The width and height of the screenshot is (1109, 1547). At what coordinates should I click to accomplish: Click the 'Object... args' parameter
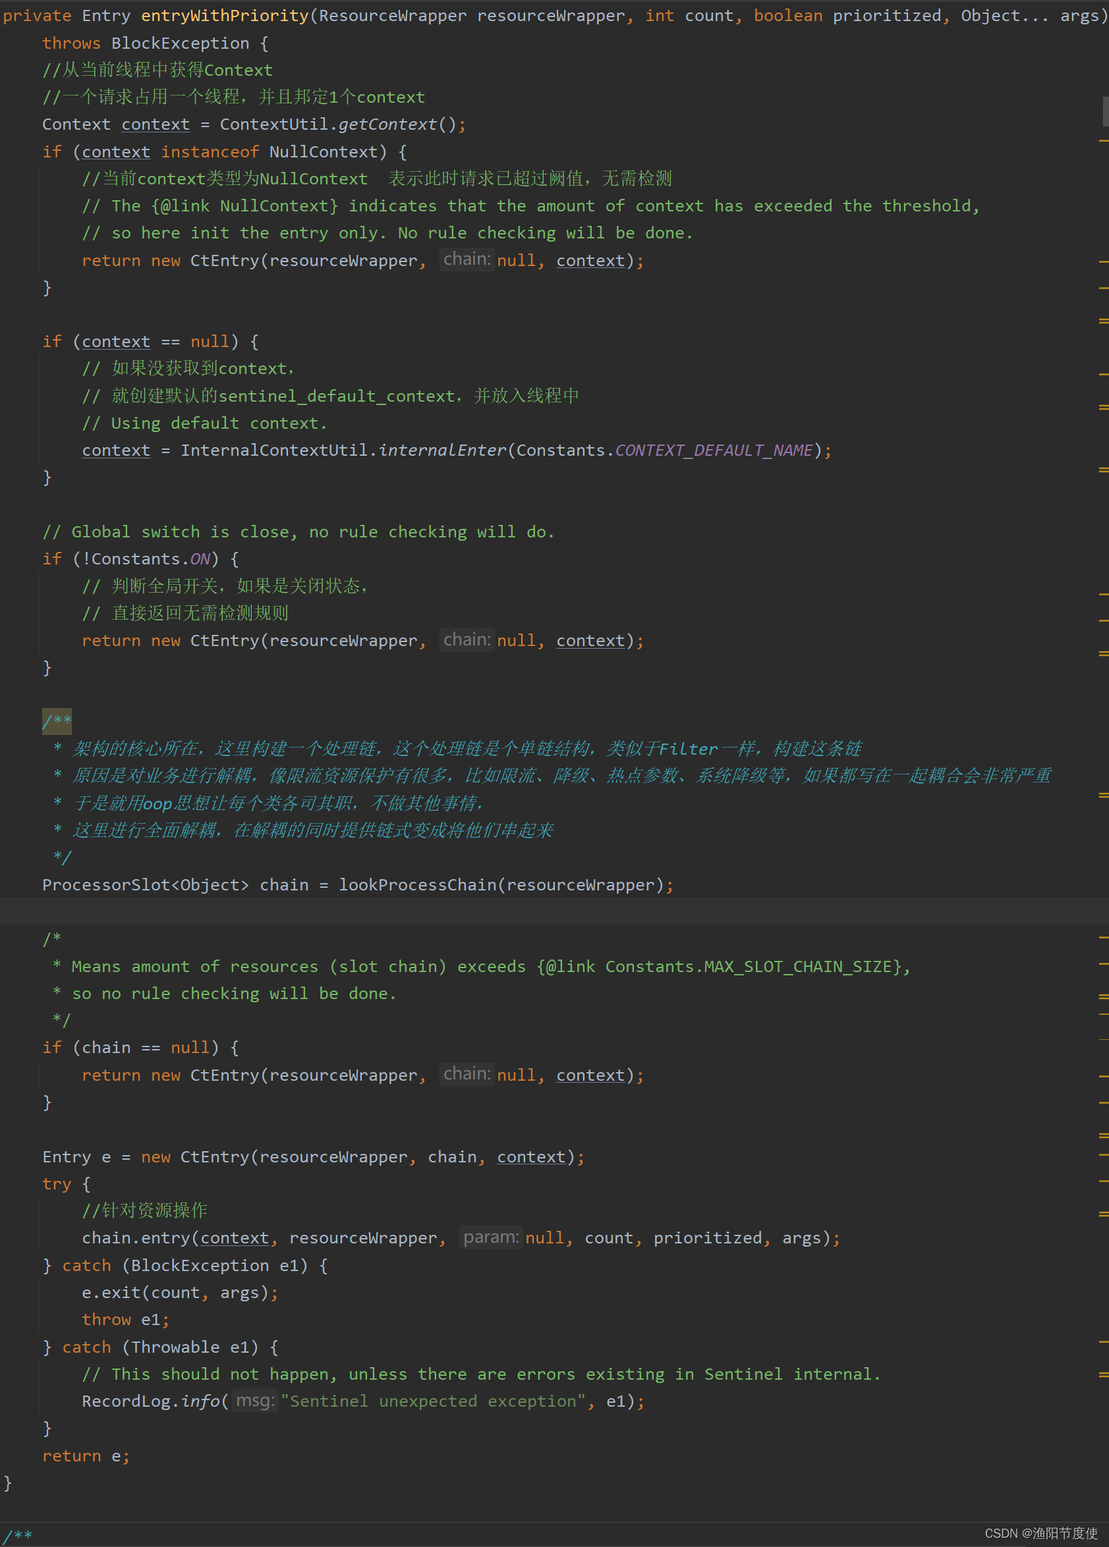tap(1031, 16)
